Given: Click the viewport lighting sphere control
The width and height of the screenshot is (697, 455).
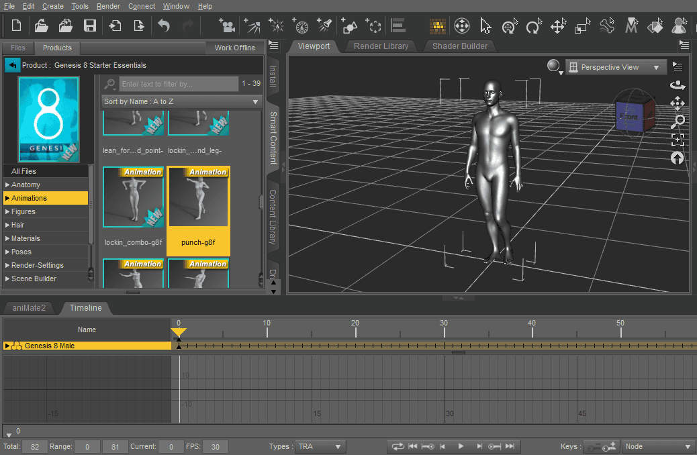Looking at the screenshot, I should pos(553,67).
